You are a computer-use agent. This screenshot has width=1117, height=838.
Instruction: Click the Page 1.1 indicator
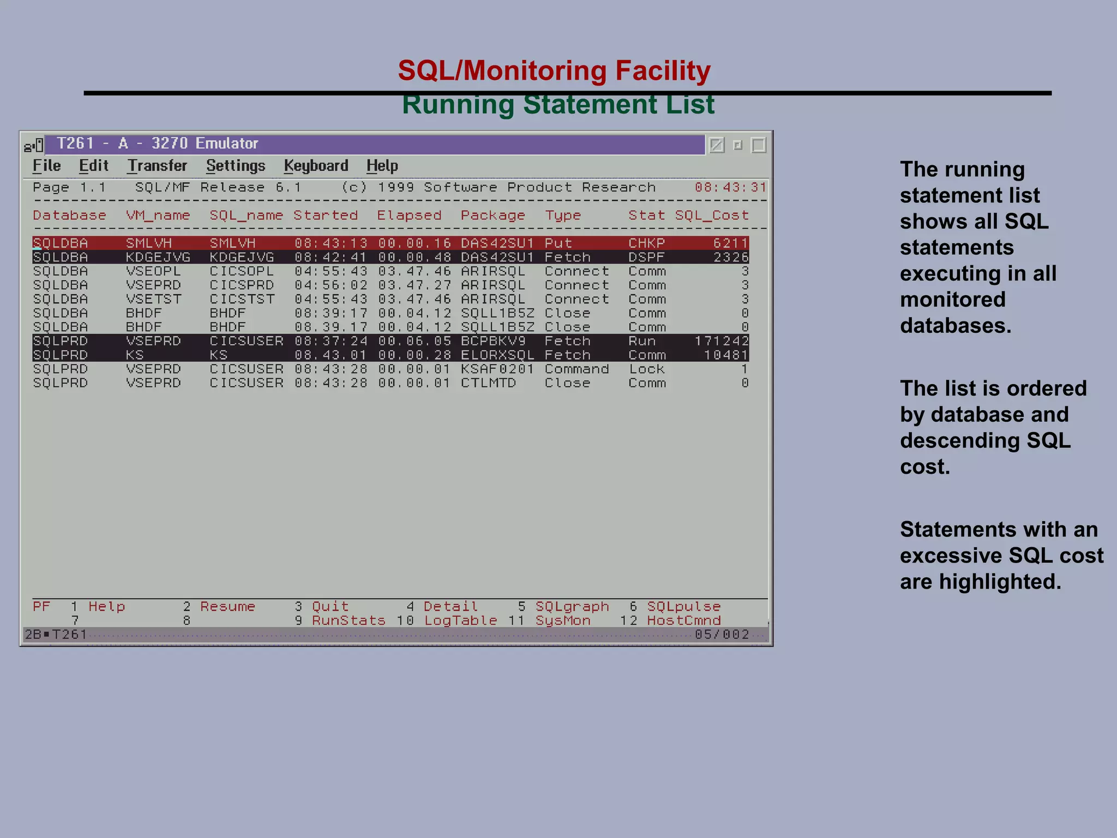69,187
